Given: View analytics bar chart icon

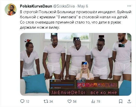Looking at the screenshot, I should point(93,101).
